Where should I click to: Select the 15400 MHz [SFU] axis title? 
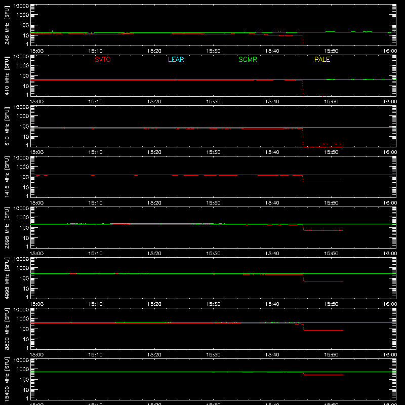(7, 379)
